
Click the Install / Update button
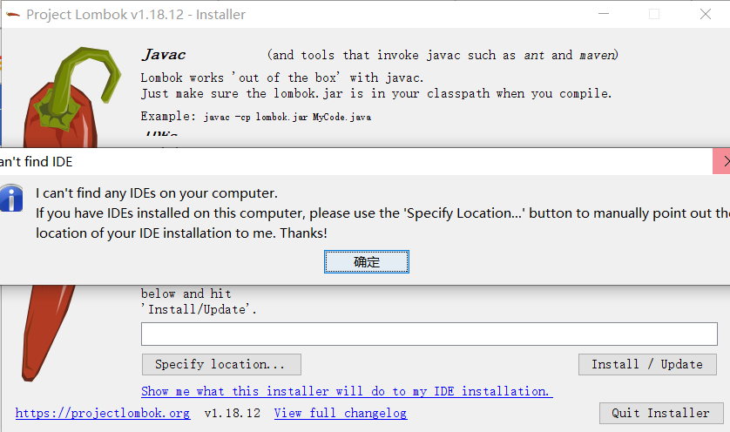pos(647,364)
